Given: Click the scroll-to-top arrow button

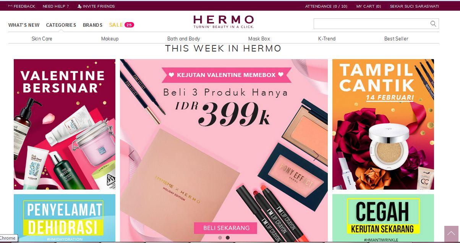Looking at the screenshot, I should coord(451,234).
